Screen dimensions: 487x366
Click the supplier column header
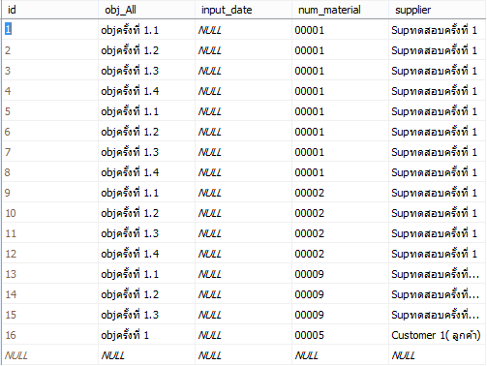438,10
